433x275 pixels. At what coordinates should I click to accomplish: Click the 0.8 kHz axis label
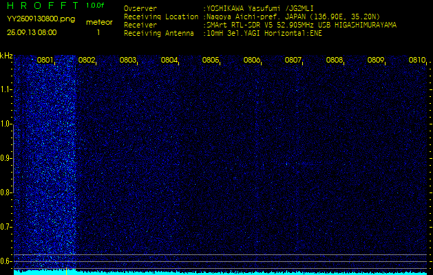click(6, 192)
